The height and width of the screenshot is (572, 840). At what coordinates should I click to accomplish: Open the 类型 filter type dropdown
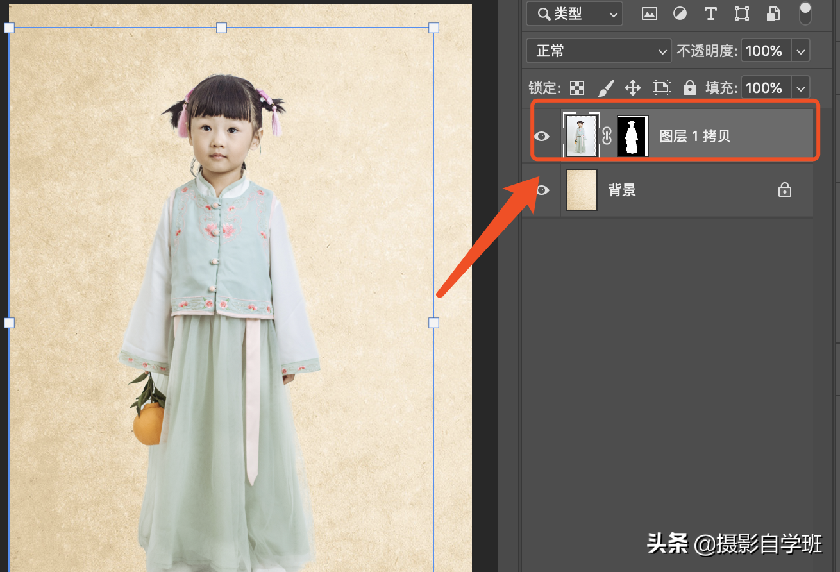(574, 13)
